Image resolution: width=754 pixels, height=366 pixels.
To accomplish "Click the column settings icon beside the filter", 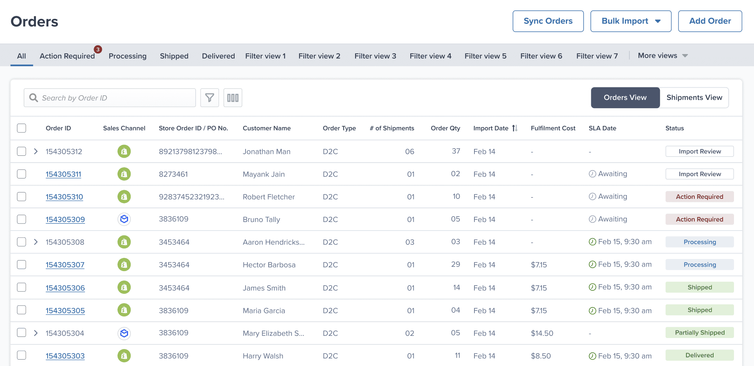I will point(233,98).
